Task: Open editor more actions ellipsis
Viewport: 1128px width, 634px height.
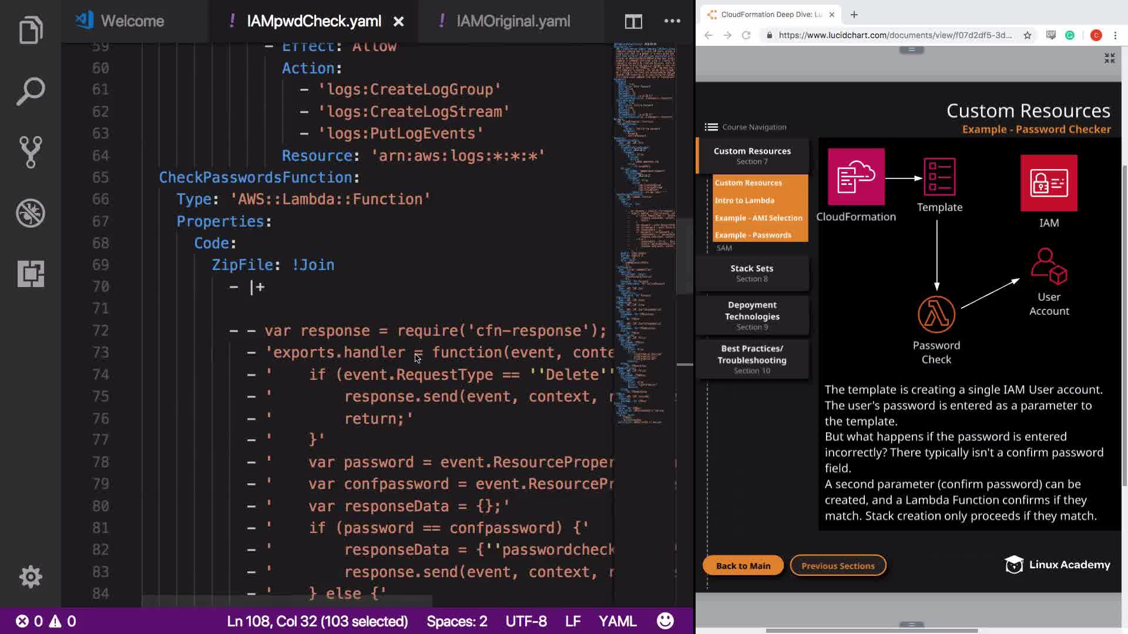Action: (x=672, y=22)
